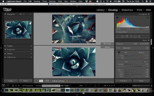The height and width of the screenshot is (96, 154).
Task: Expand the Presets panel
Action: click(x=5, y=46)
